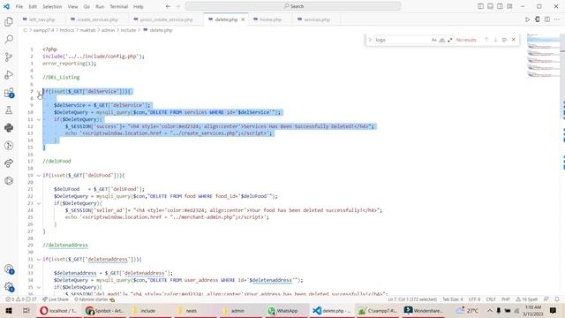
Task: Go forward with the navigation arrow
Action: click(177, 6)
